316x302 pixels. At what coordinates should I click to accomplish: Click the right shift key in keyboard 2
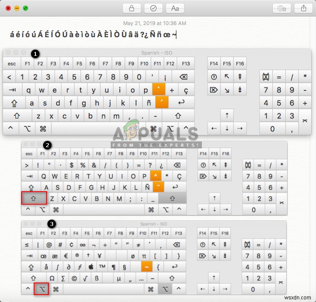172,198
